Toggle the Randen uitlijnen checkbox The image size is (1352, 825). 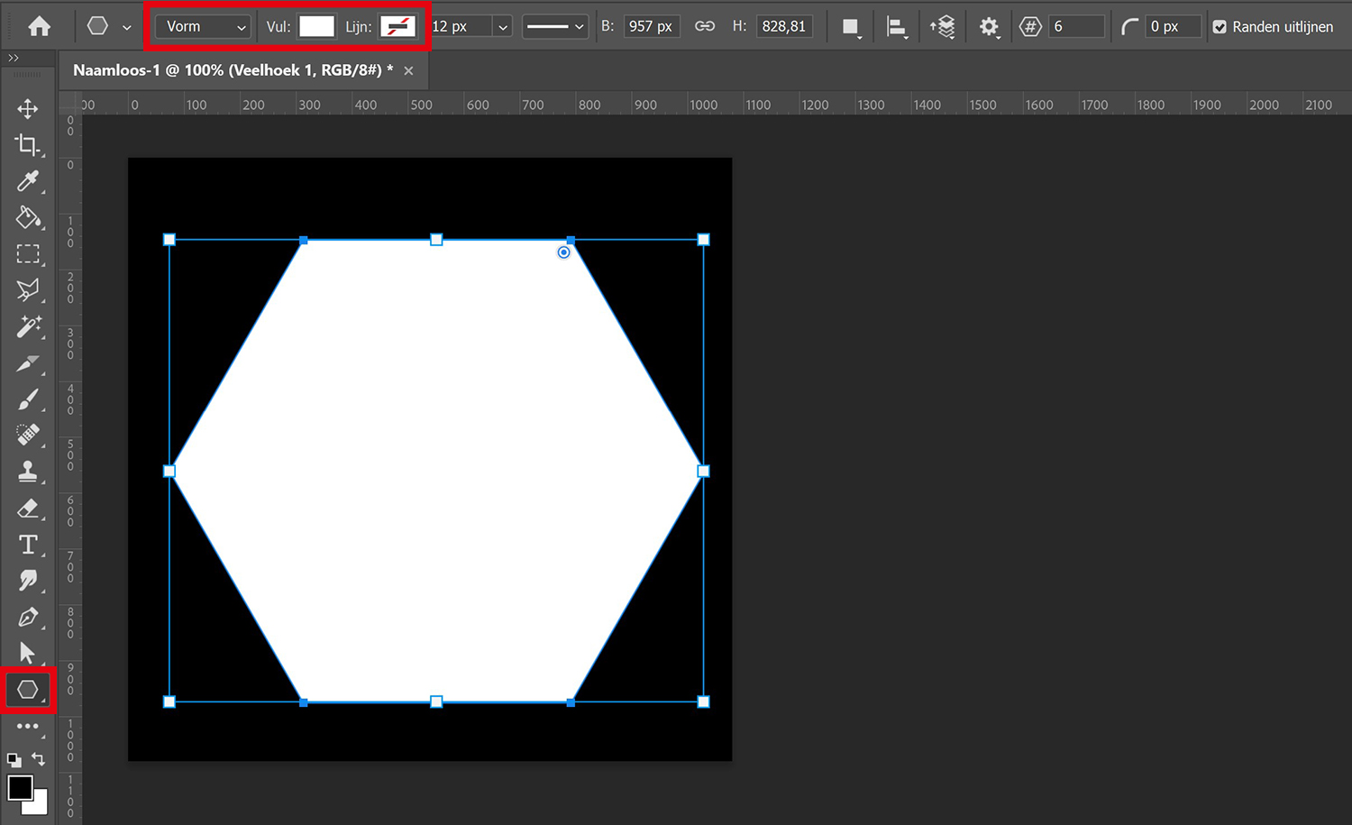[1220, 27]
